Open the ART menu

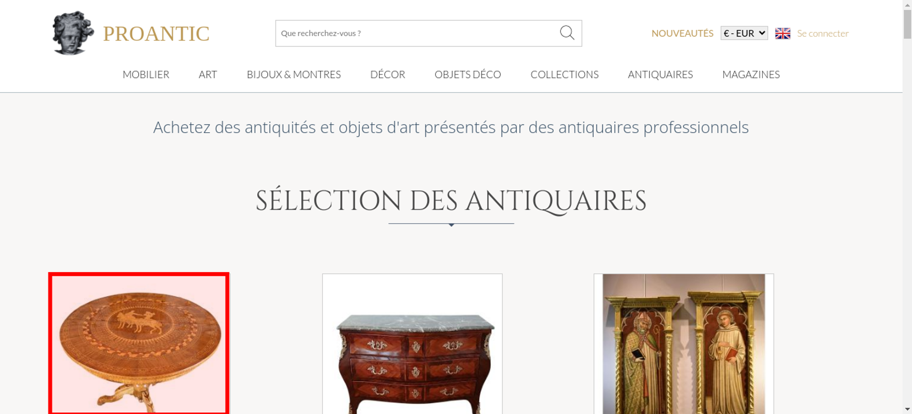click(x=208, y=74)
